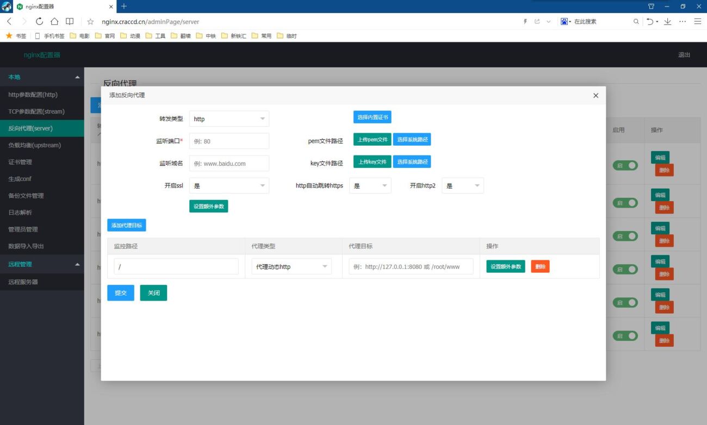Screen dimensions: 707x425
Task: Turn off the bottom 启 enable switch
Action: click(x=625, y=335)
